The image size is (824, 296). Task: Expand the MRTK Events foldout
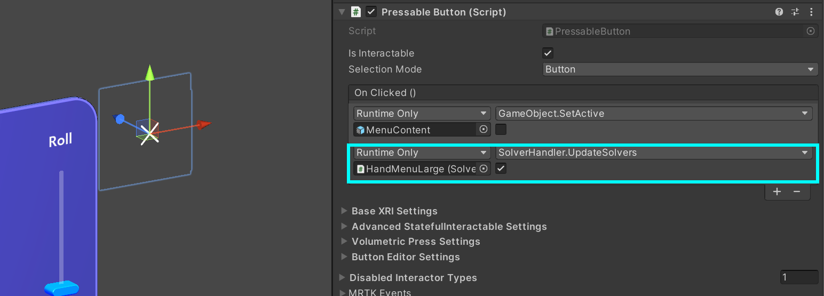[x=342, y=292]
